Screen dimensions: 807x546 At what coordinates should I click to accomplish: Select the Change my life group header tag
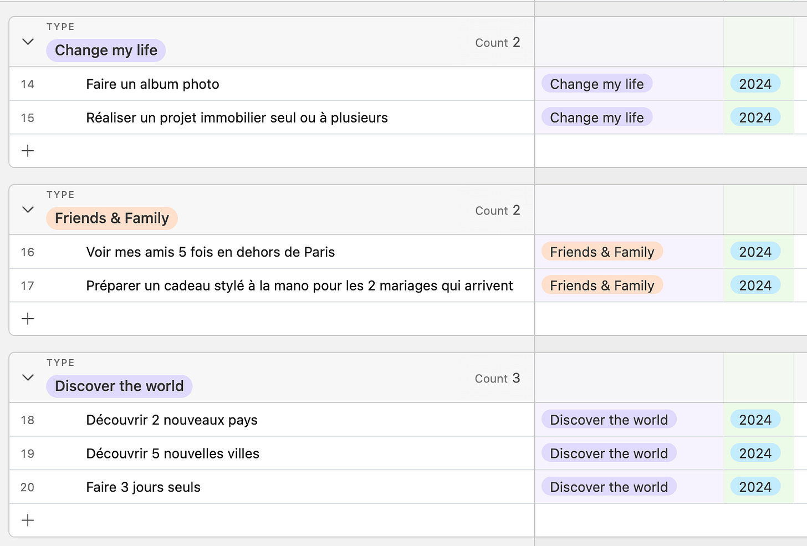tap(106, 50)
